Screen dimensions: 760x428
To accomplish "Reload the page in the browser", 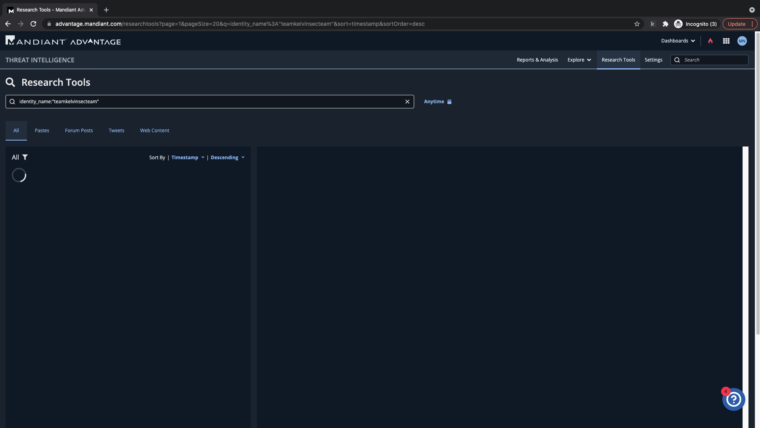I will pos(33,24).
